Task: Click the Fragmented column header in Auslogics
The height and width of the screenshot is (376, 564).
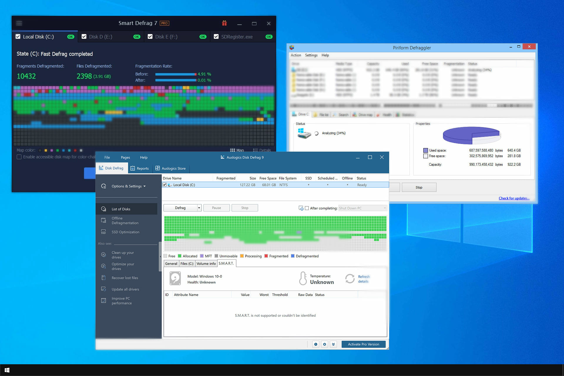Action: point(226,178)
